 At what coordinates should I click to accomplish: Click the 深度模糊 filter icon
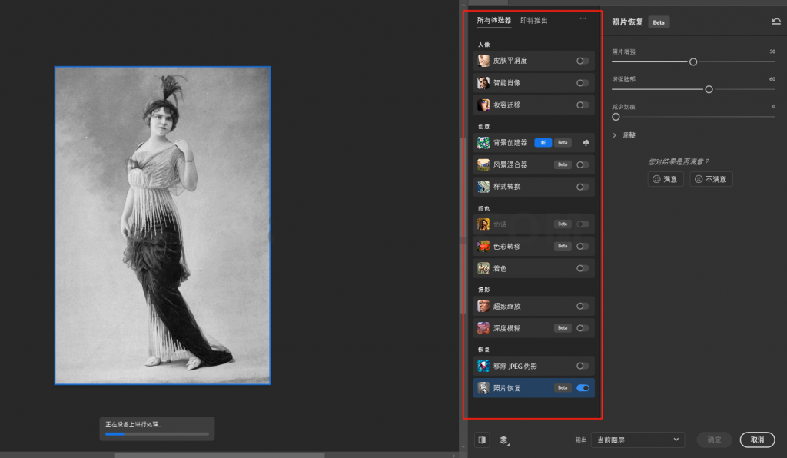click(483, 328)
